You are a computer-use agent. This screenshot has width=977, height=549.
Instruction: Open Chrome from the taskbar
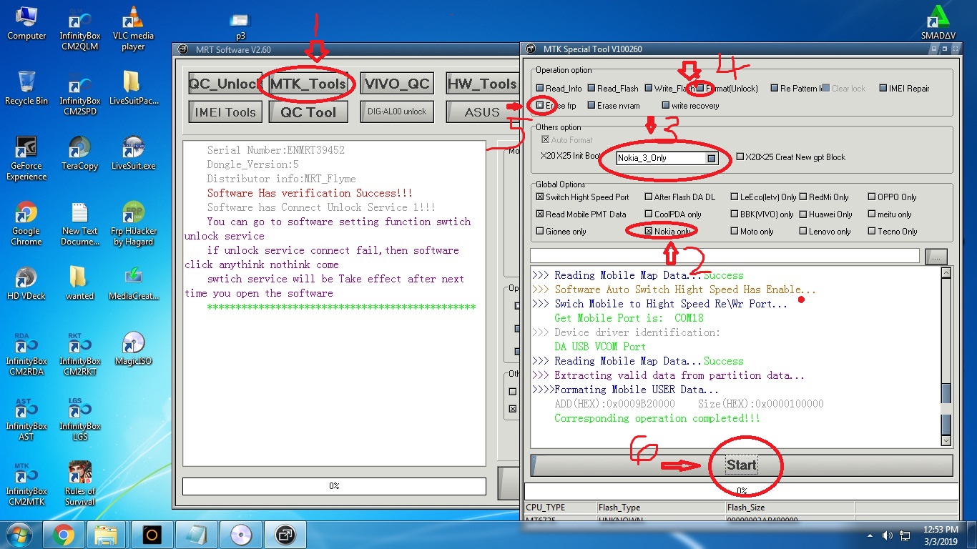pyautogui.click(x=64, y=535)
